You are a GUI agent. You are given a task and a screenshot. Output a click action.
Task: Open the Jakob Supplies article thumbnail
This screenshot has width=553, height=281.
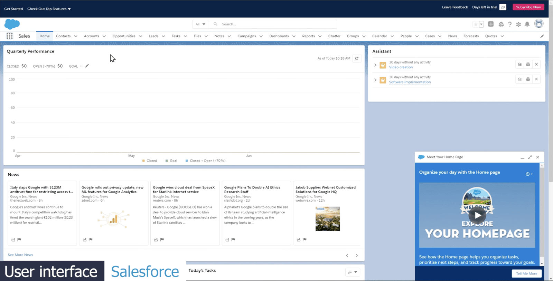click(328, 219)
